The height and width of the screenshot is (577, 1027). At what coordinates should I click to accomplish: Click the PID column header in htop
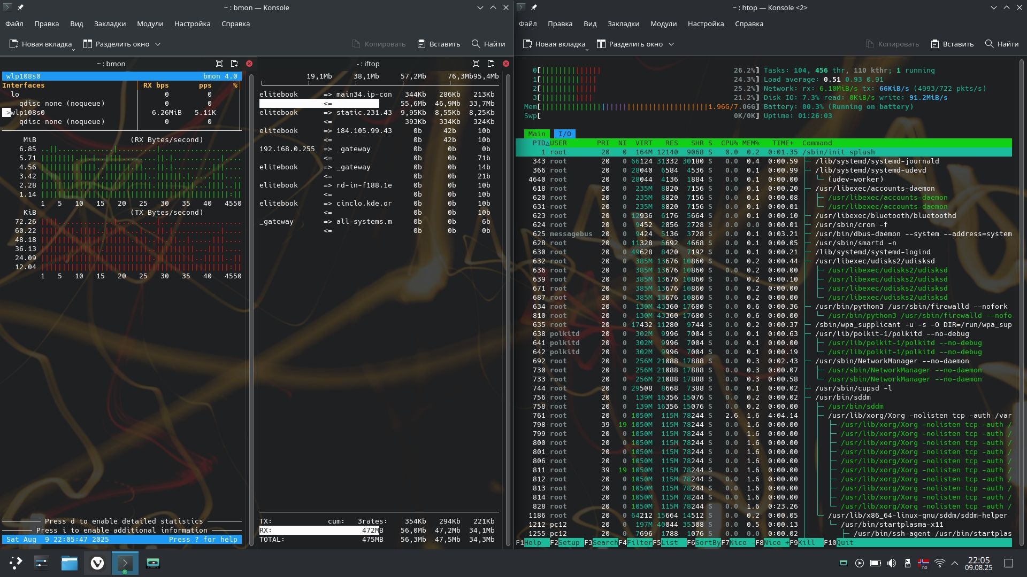click(x=539, y=143)
